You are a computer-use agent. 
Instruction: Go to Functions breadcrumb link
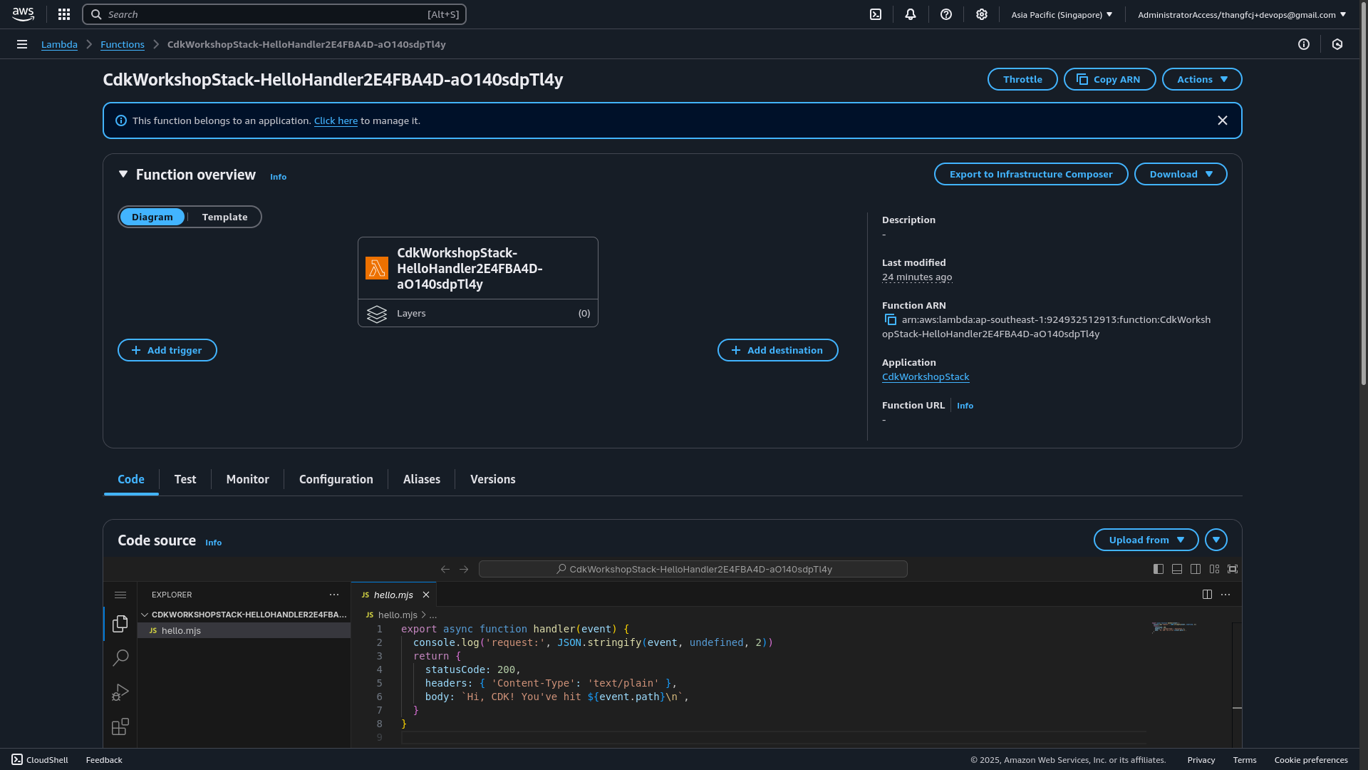click(123, 44)
